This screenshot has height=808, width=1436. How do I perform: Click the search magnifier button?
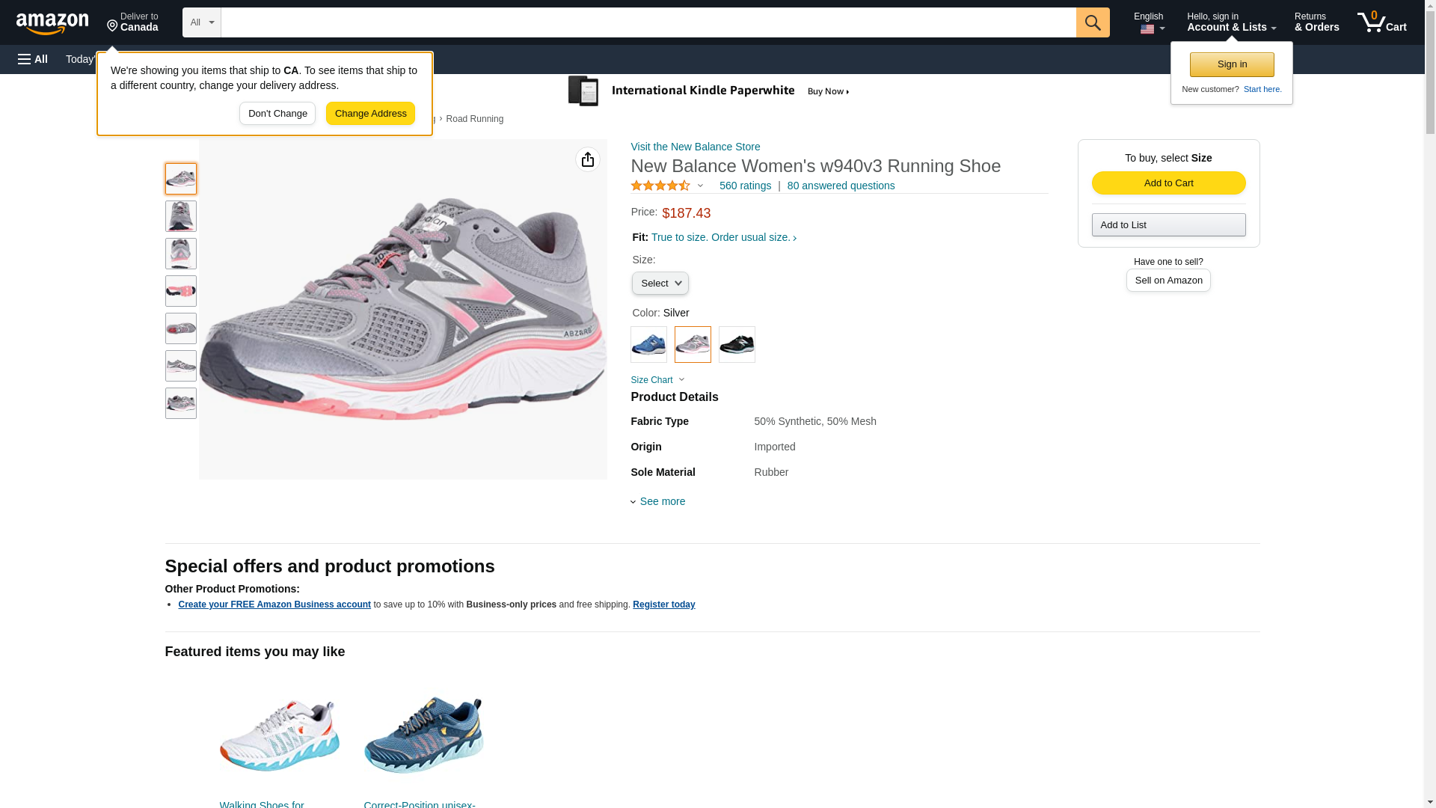click(x=1092, y=22)
